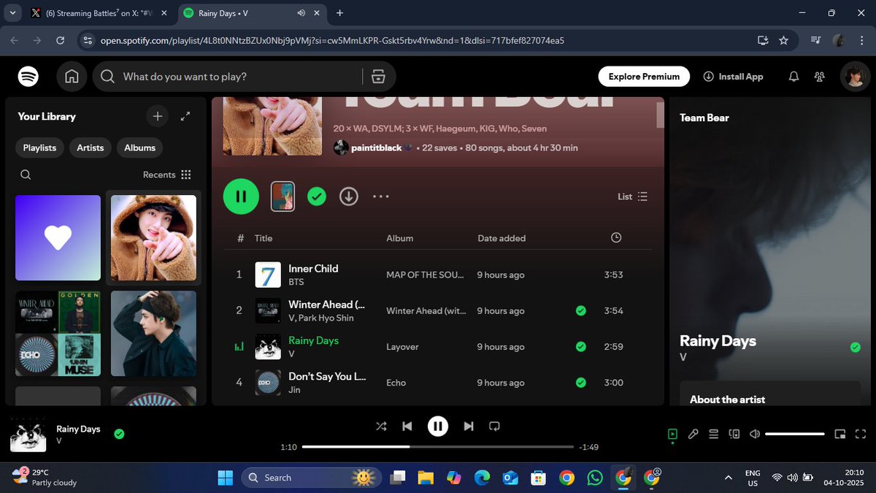Open more options for Team Bear playlist
This screenshot has height=493, width=876.
(381, 196)
